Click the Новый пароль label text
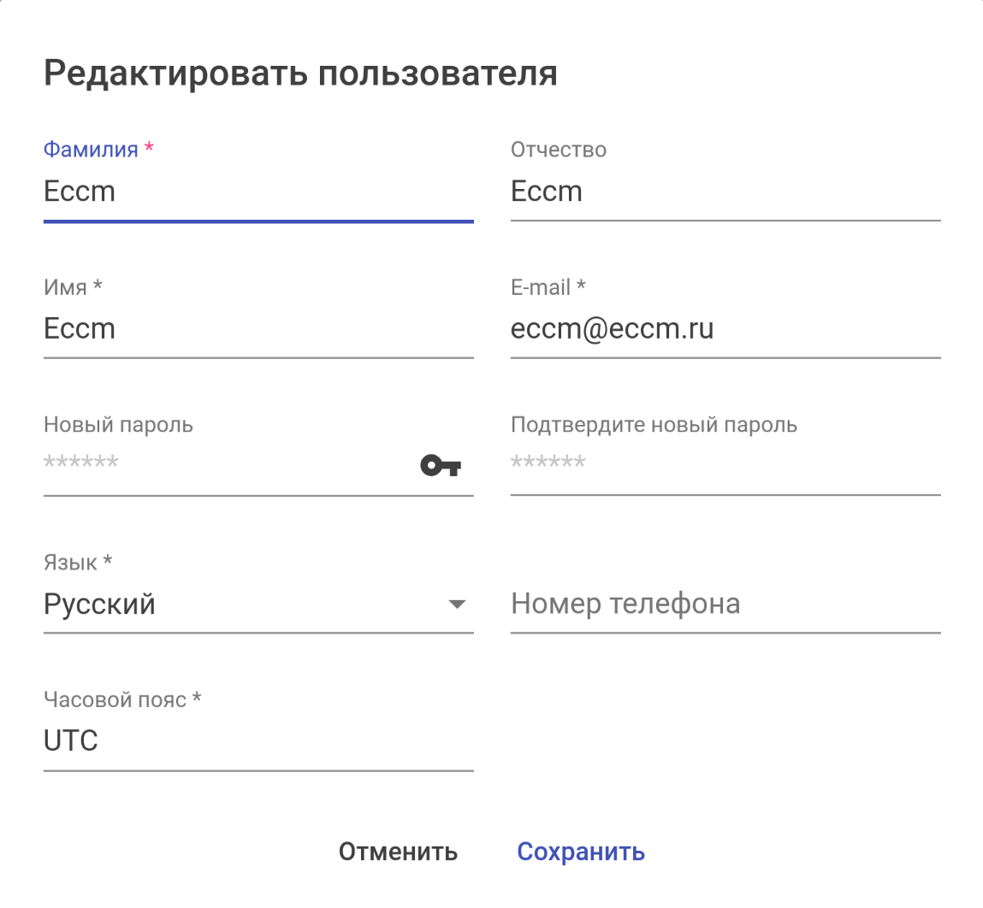This screenshot has width=983, height=908. point(118,425)
